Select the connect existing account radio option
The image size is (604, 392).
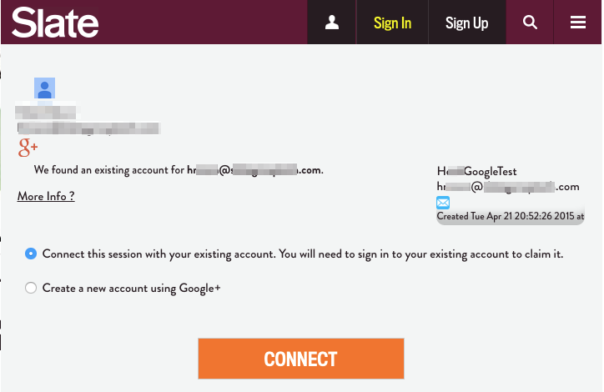point(31,254)
